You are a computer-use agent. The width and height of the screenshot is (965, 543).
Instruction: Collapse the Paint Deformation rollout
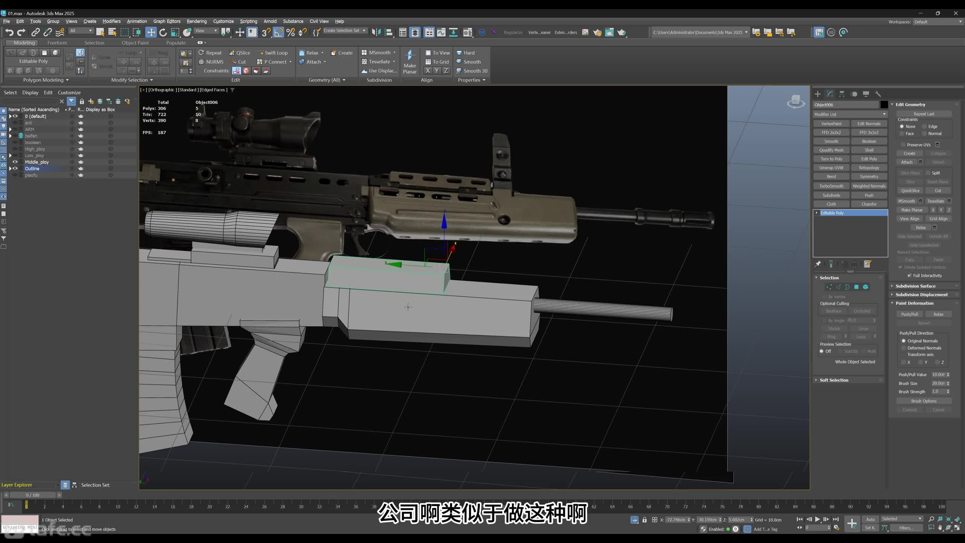(x=924, y=303)
